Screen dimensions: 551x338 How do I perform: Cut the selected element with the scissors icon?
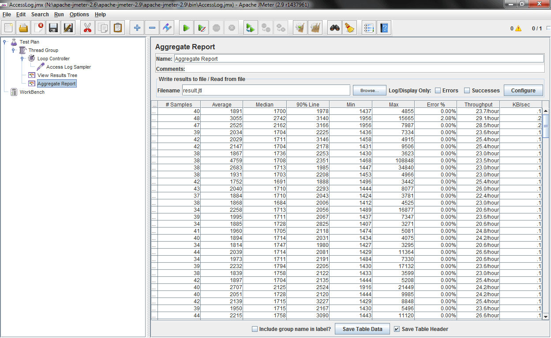(87, 27)
